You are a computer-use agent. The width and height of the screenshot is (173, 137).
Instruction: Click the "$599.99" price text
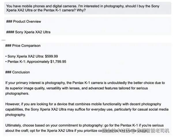[x=50, y=56]
